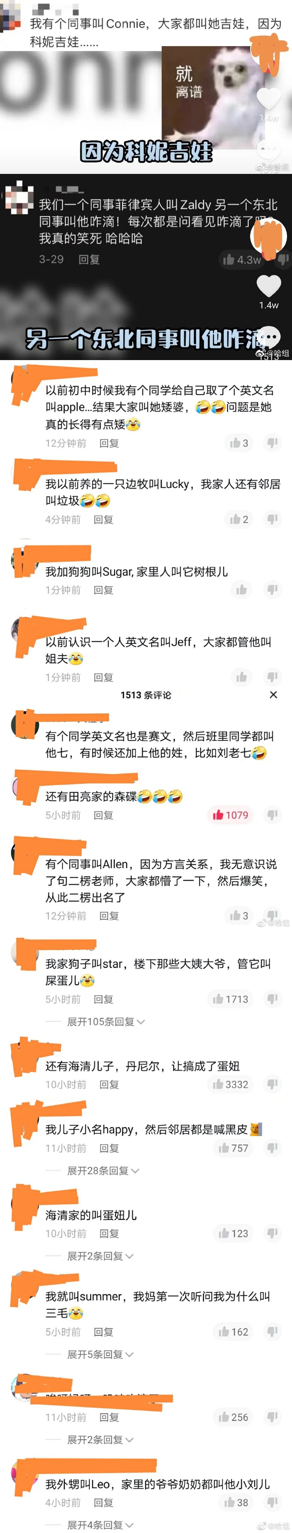This screenshot has width=292, height=1533.
Task: Tap 回复 under the Allen 二楞 comment
Action: (109, 916)
